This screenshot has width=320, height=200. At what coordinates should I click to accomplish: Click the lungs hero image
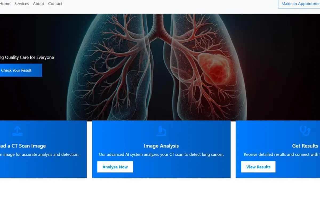(160, 67)
